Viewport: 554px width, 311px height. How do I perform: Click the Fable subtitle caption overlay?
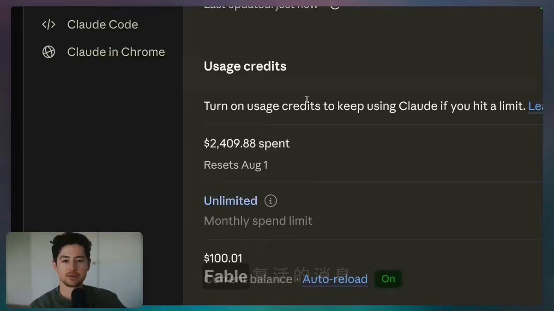tap(276, 276)
